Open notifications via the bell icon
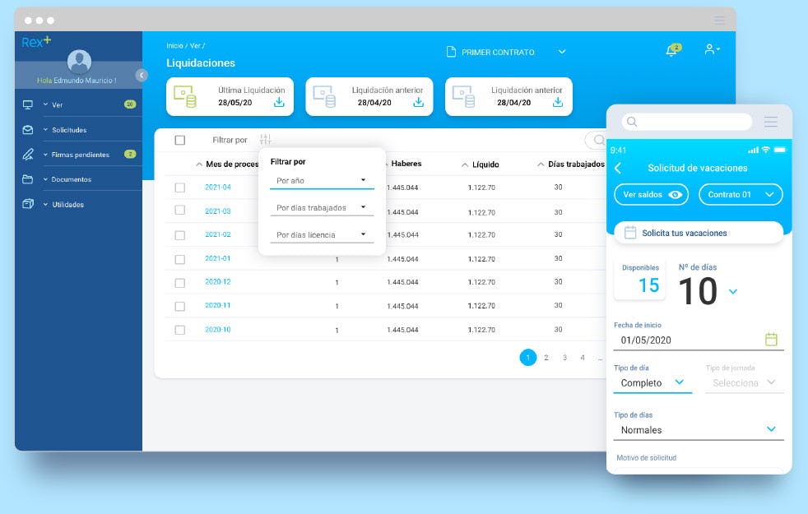808x514 pixels. (673, 49)
